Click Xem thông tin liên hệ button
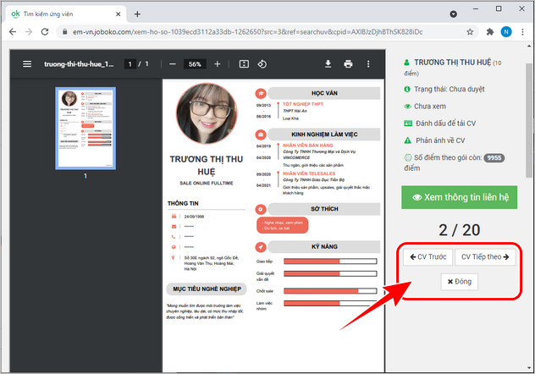The height and width of the screenshot is (374, 535). pyautogui.click(x=458, y=196)
